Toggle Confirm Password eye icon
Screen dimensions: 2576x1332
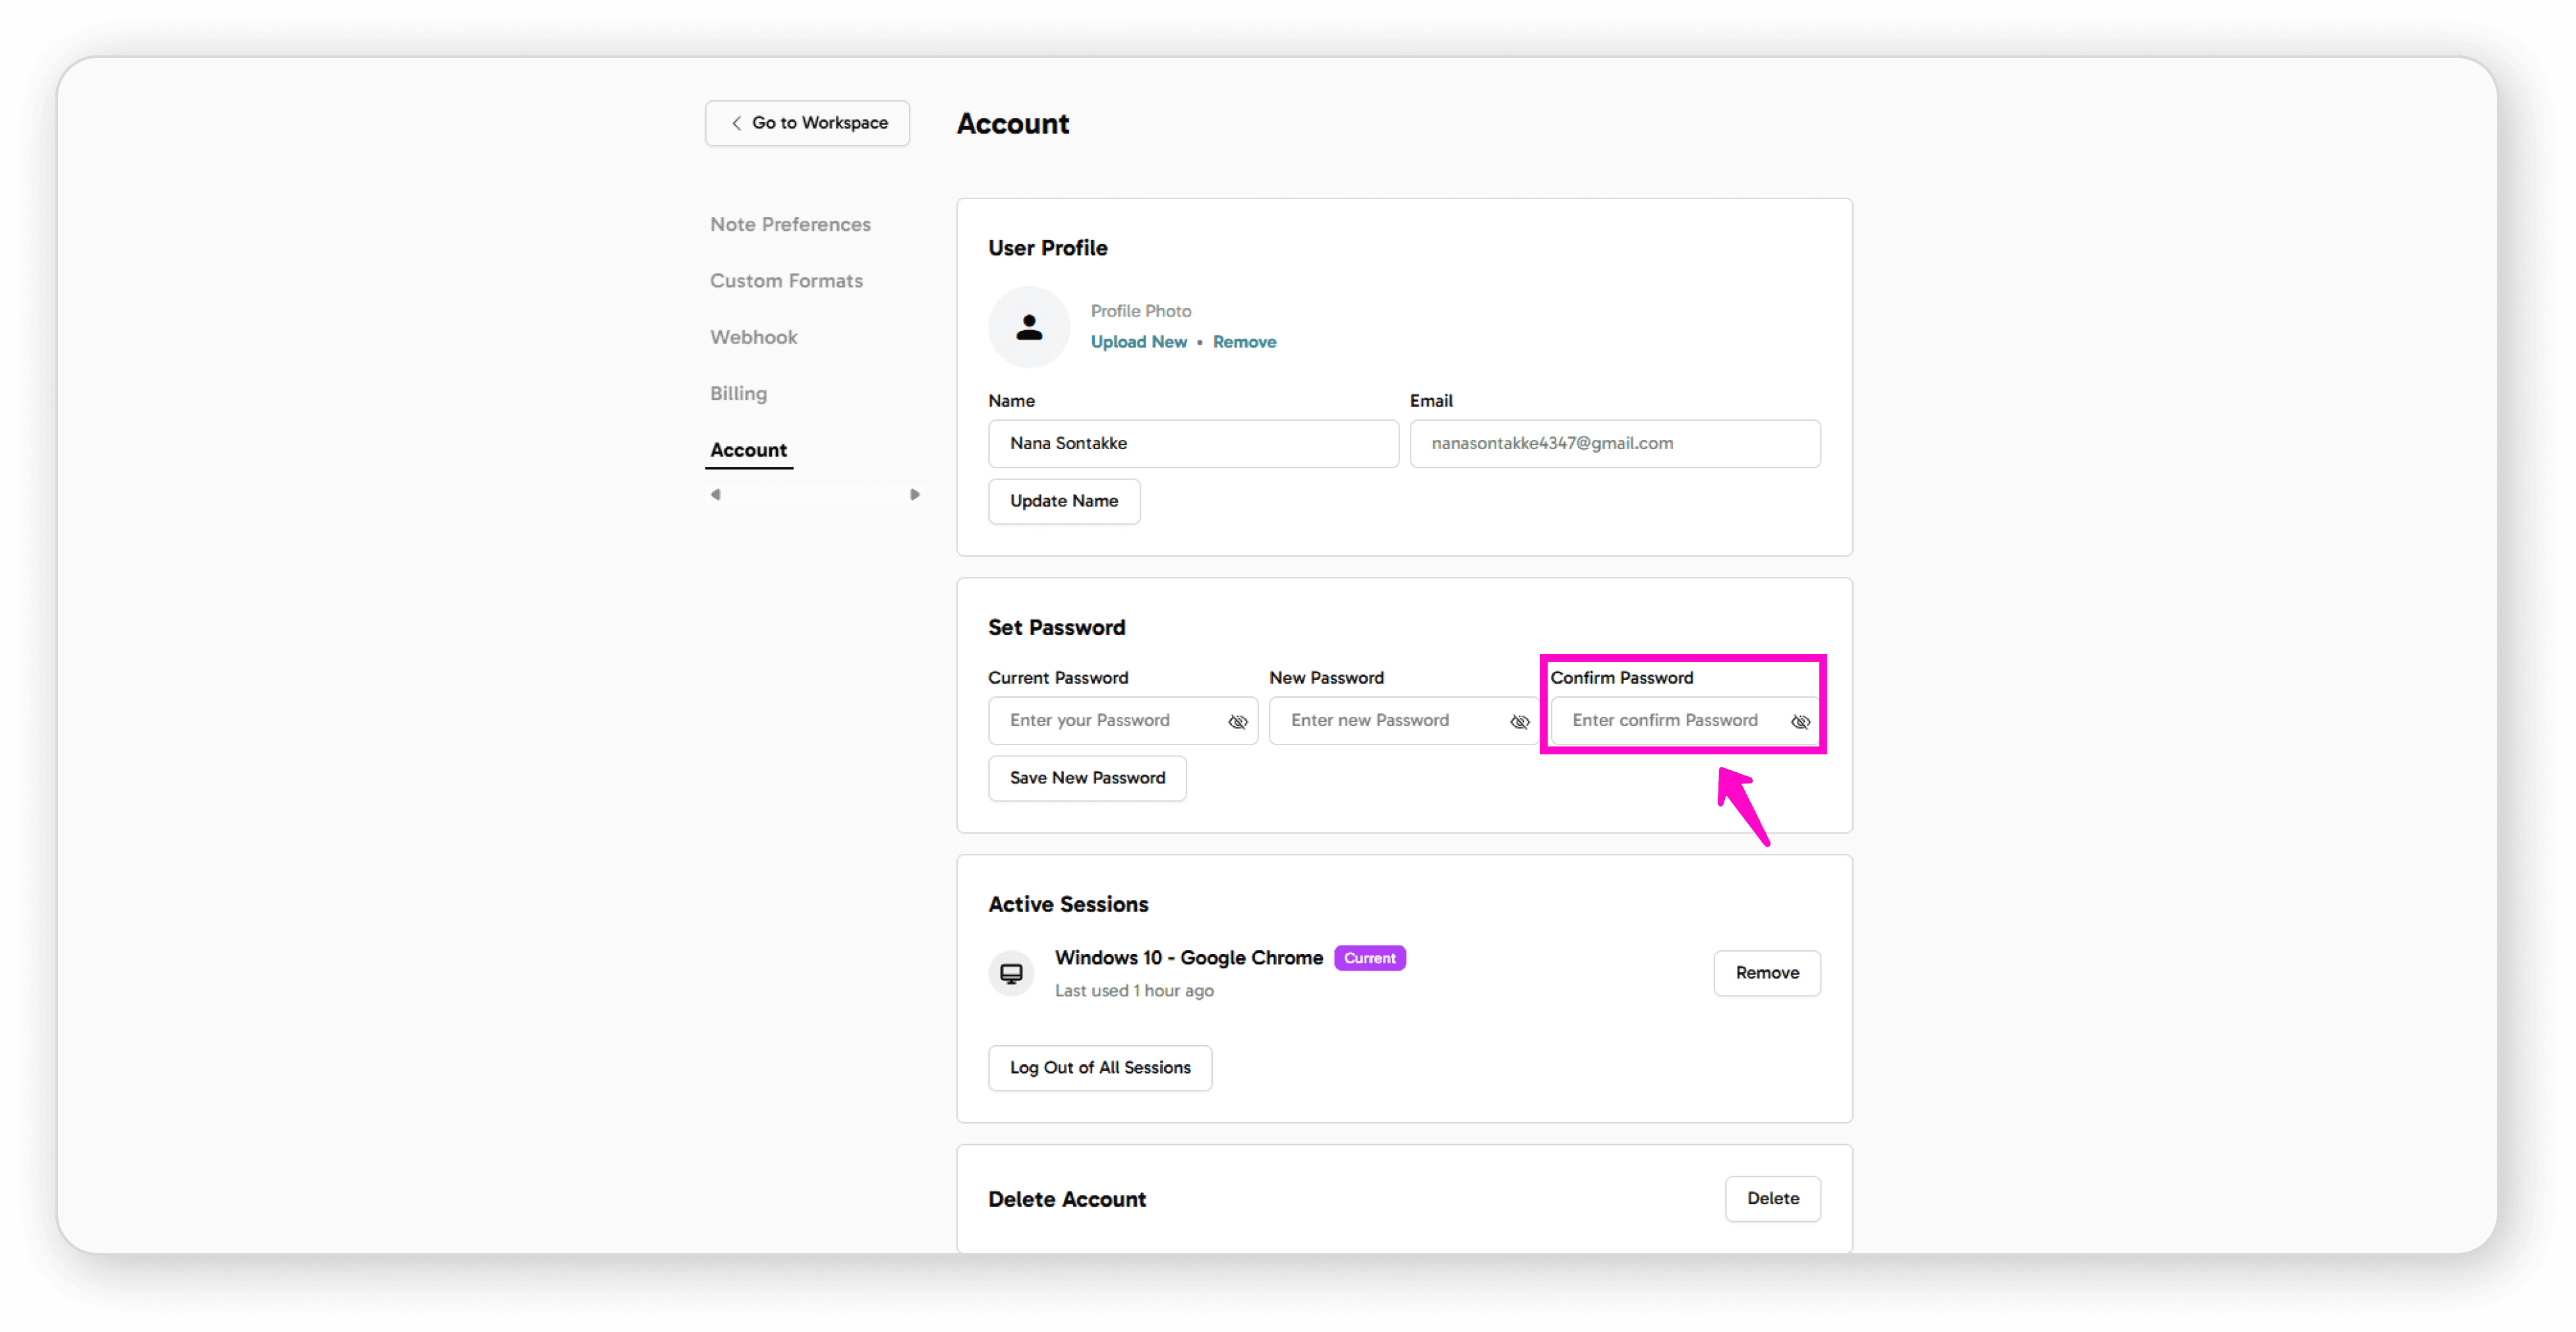coord(1800,722)
